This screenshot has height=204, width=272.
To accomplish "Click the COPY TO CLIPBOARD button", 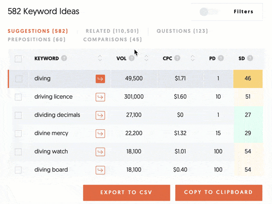I will point(218,193).
